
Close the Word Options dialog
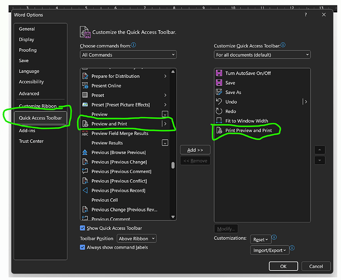pyautogui.click(x=324, y=15)
